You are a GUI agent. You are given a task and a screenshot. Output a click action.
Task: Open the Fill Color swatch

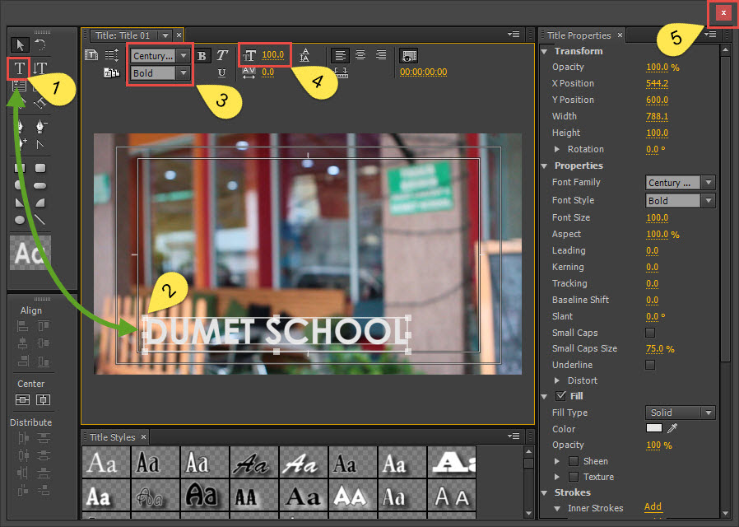[x=653, y=428]
